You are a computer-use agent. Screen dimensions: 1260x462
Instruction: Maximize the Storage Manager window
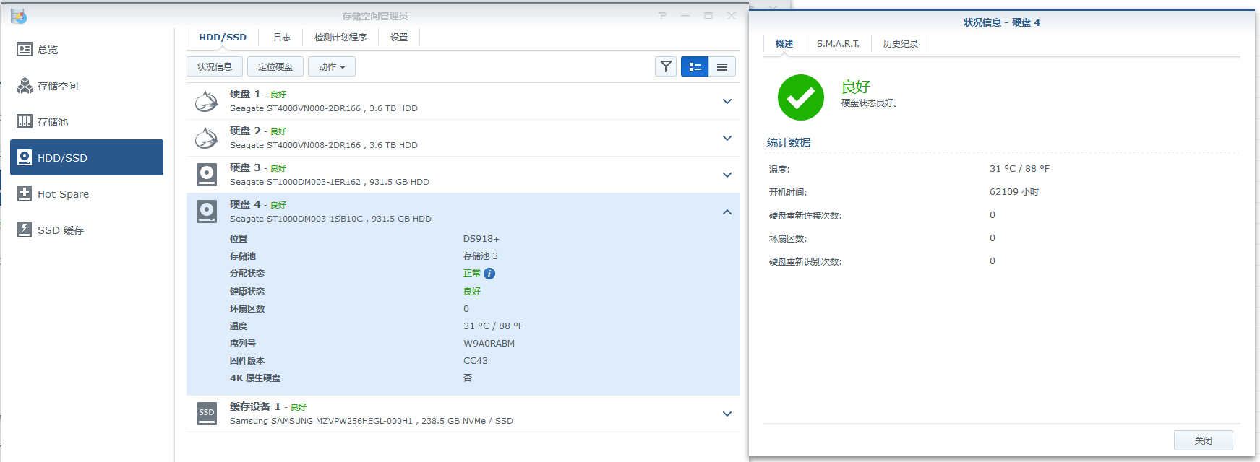pyautogui.click(x=708, y=15)
